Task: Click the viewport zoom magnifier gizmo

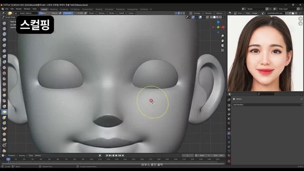Action: pos(222,36)
